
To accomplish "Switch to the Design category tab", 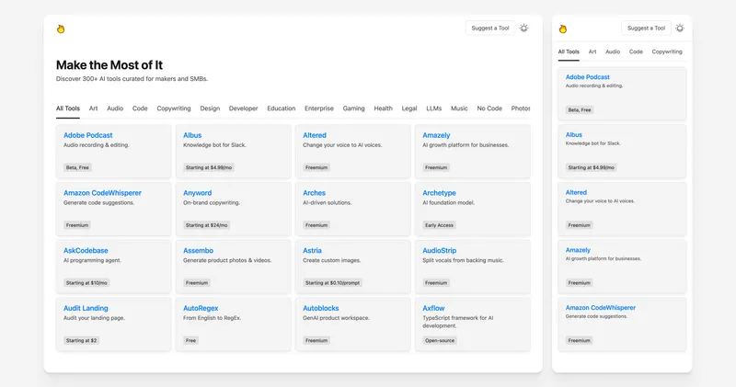I will 210,108.
